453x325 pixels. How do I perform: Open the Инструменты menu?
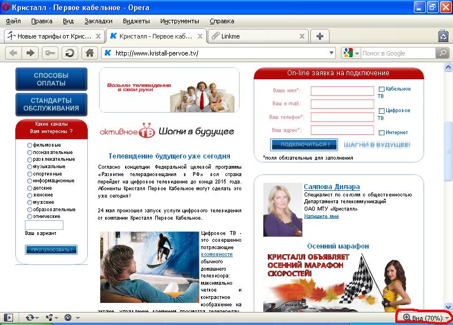pos(180,21)
